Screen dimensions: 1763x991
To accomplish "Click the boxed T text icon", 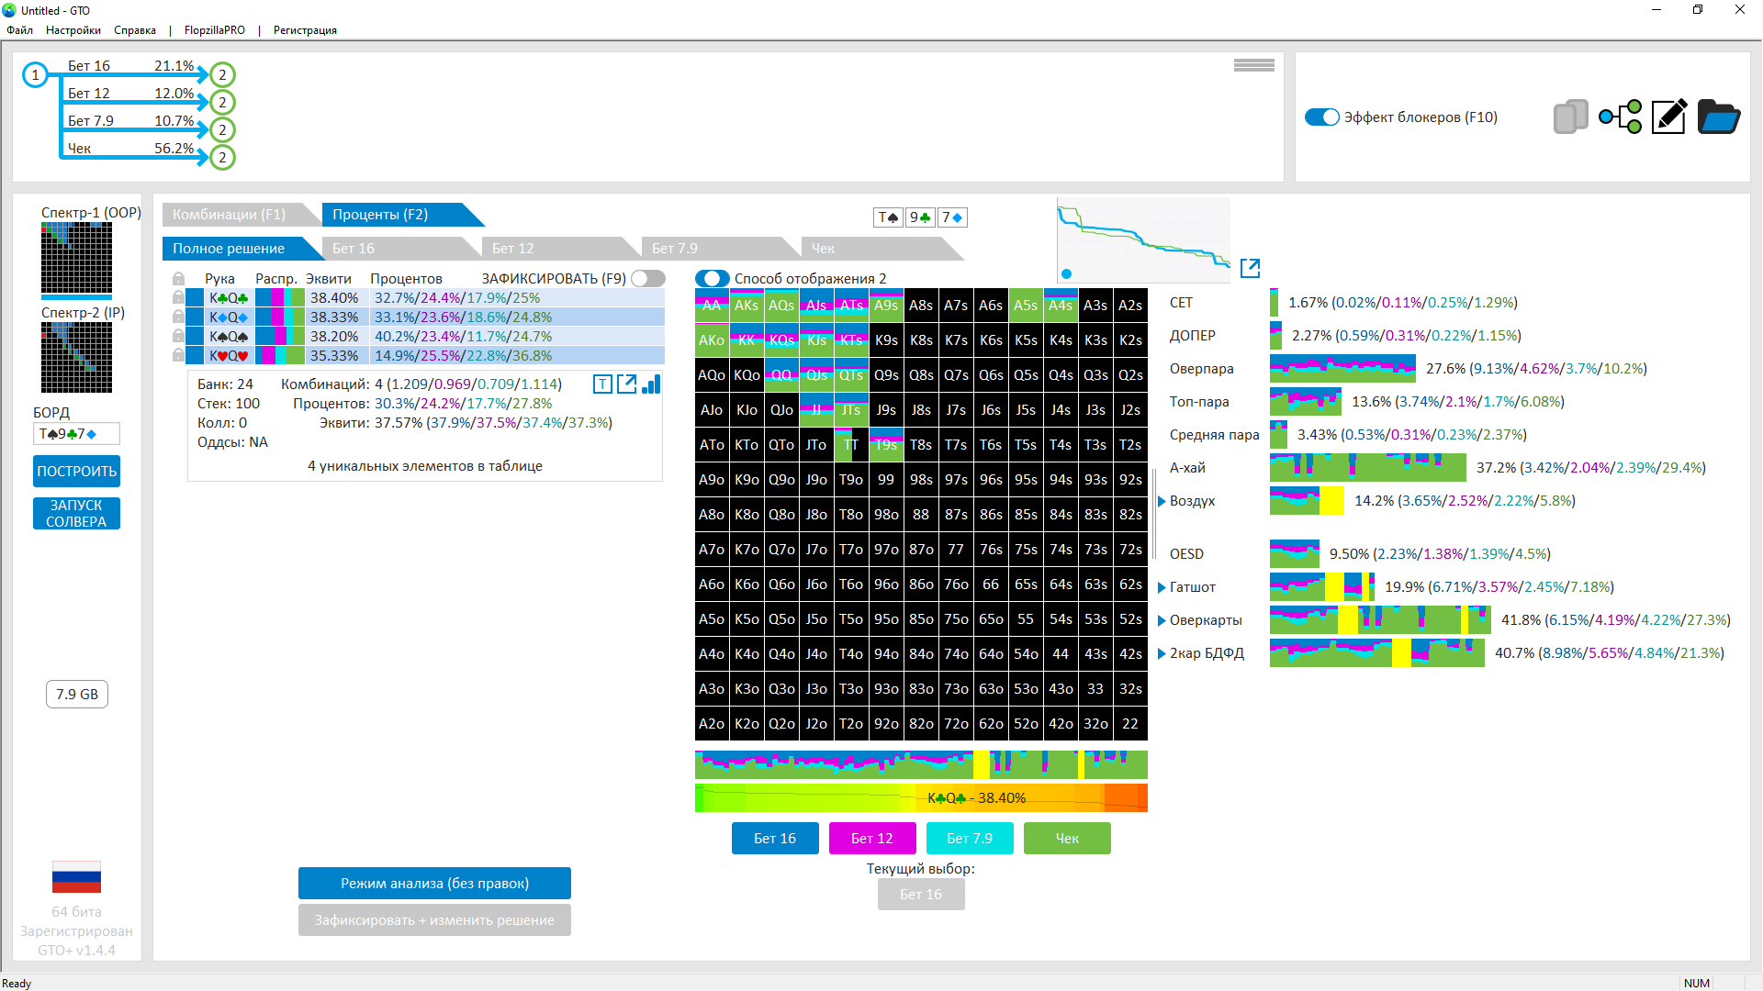I will click(x=602, y=384).
